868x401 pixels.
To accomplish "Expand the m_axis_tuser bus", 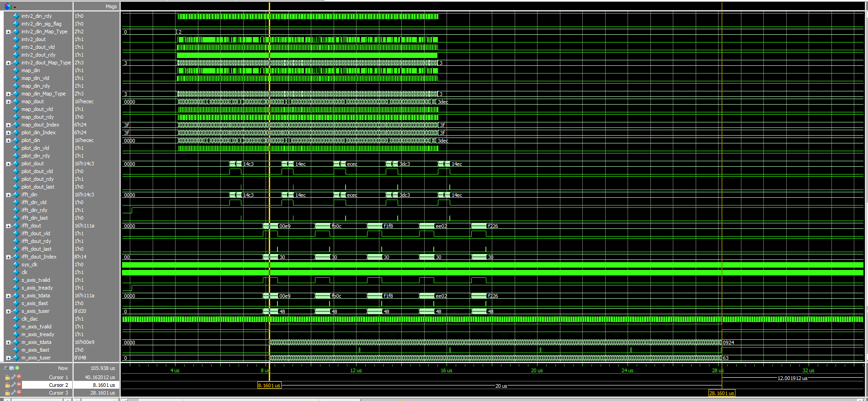I will click(x=8, y=358).
